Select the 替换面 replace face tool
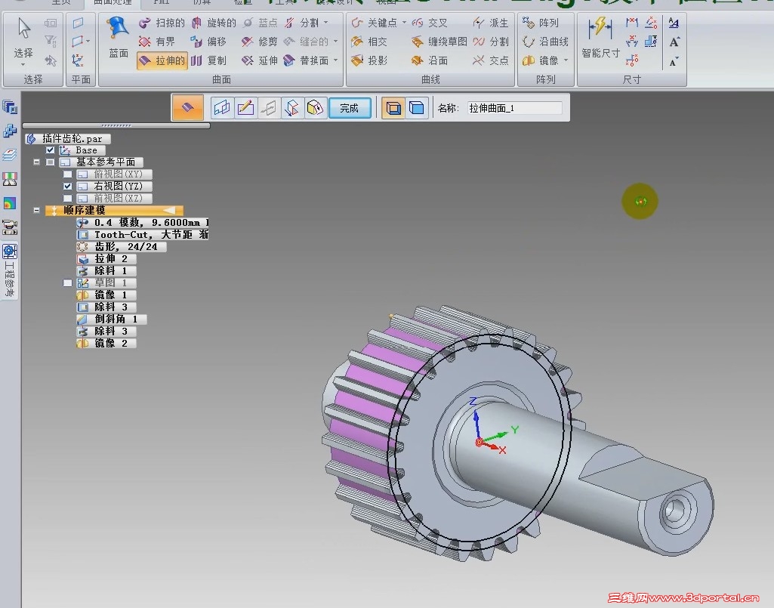This screenshot has width=774, height=608. [306, 60]
